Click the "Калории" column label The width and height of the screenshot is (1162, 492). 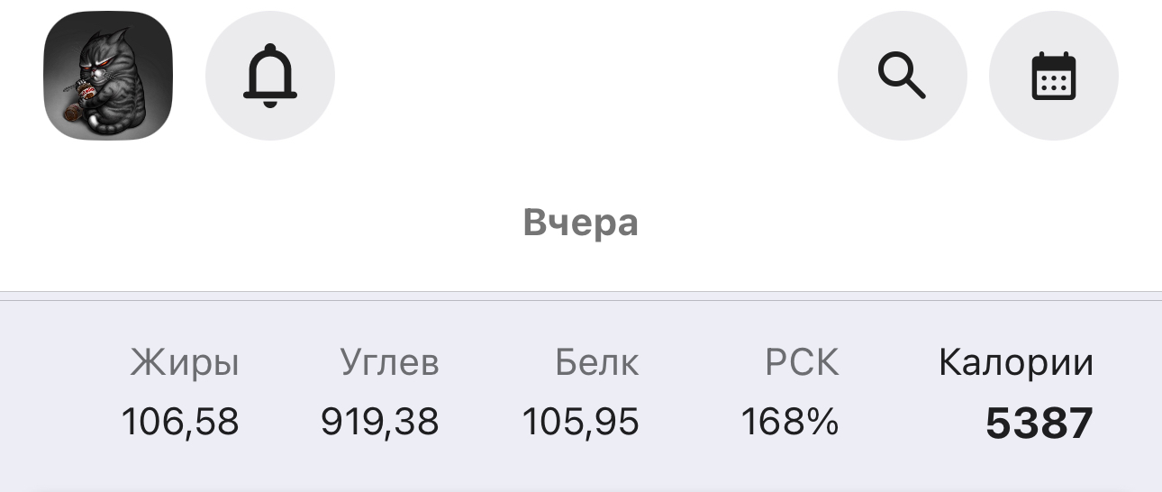point(1015,363)
